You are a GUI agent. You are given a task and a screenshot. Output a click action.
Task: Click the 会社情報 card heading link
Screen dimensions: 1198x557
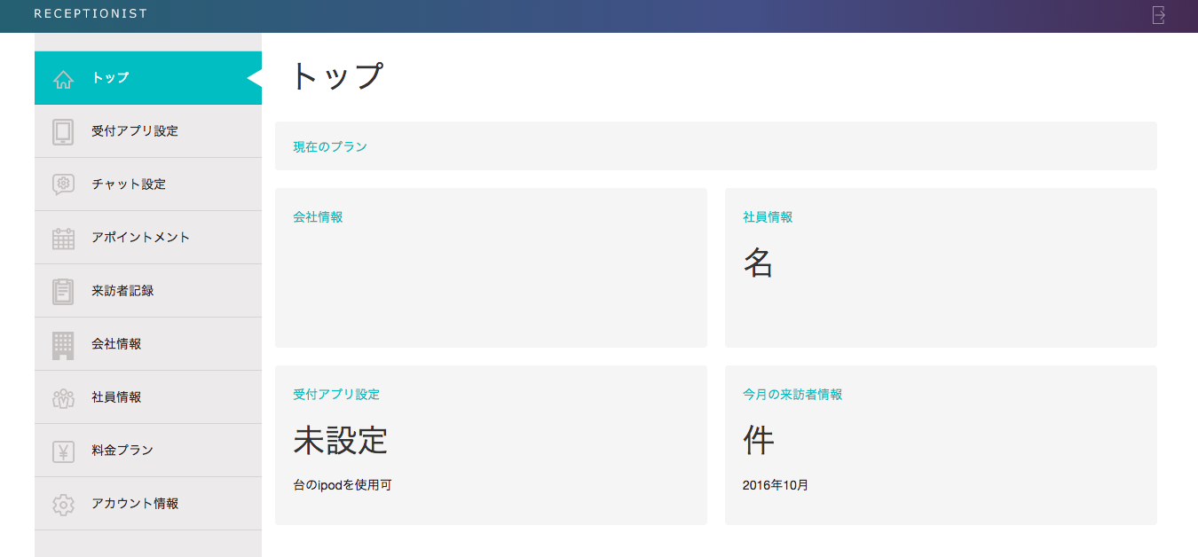pos(318,216)
